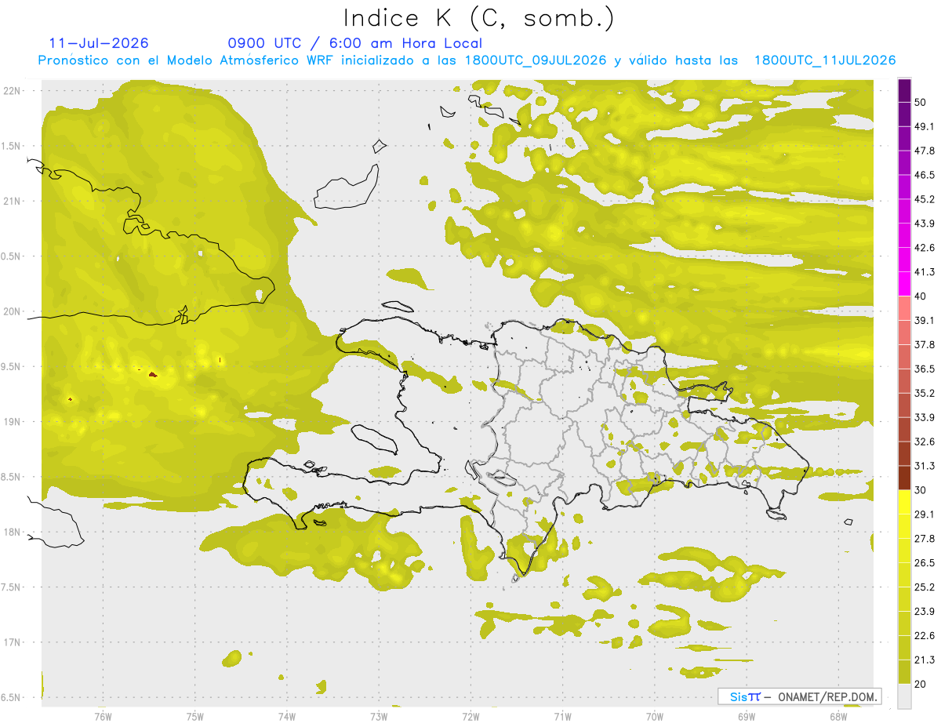Click the color bar value '43.9'
The width and height of the screenshot is (941, 727).
925,224
